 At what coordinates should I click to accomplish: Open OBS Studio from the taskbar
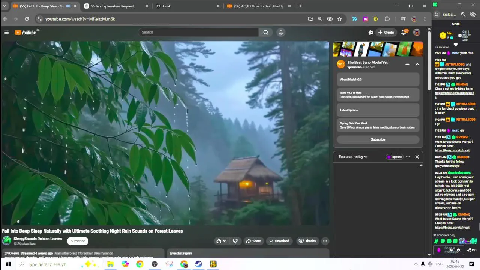coord(154,264)
